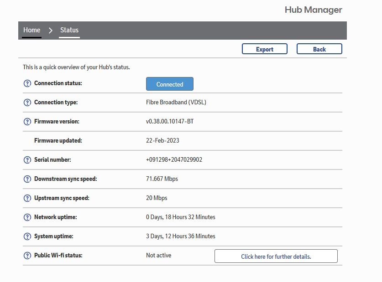This screenshot has height=282, width=382.
Task: Open help for Connection type
Action: pyautogui.click(x=27, y=103)
